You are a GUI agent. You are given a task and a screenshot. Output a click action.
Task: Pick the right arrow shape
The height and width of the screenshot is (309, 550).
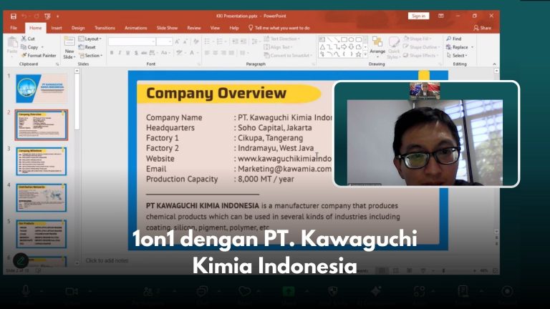click(344, 47)
